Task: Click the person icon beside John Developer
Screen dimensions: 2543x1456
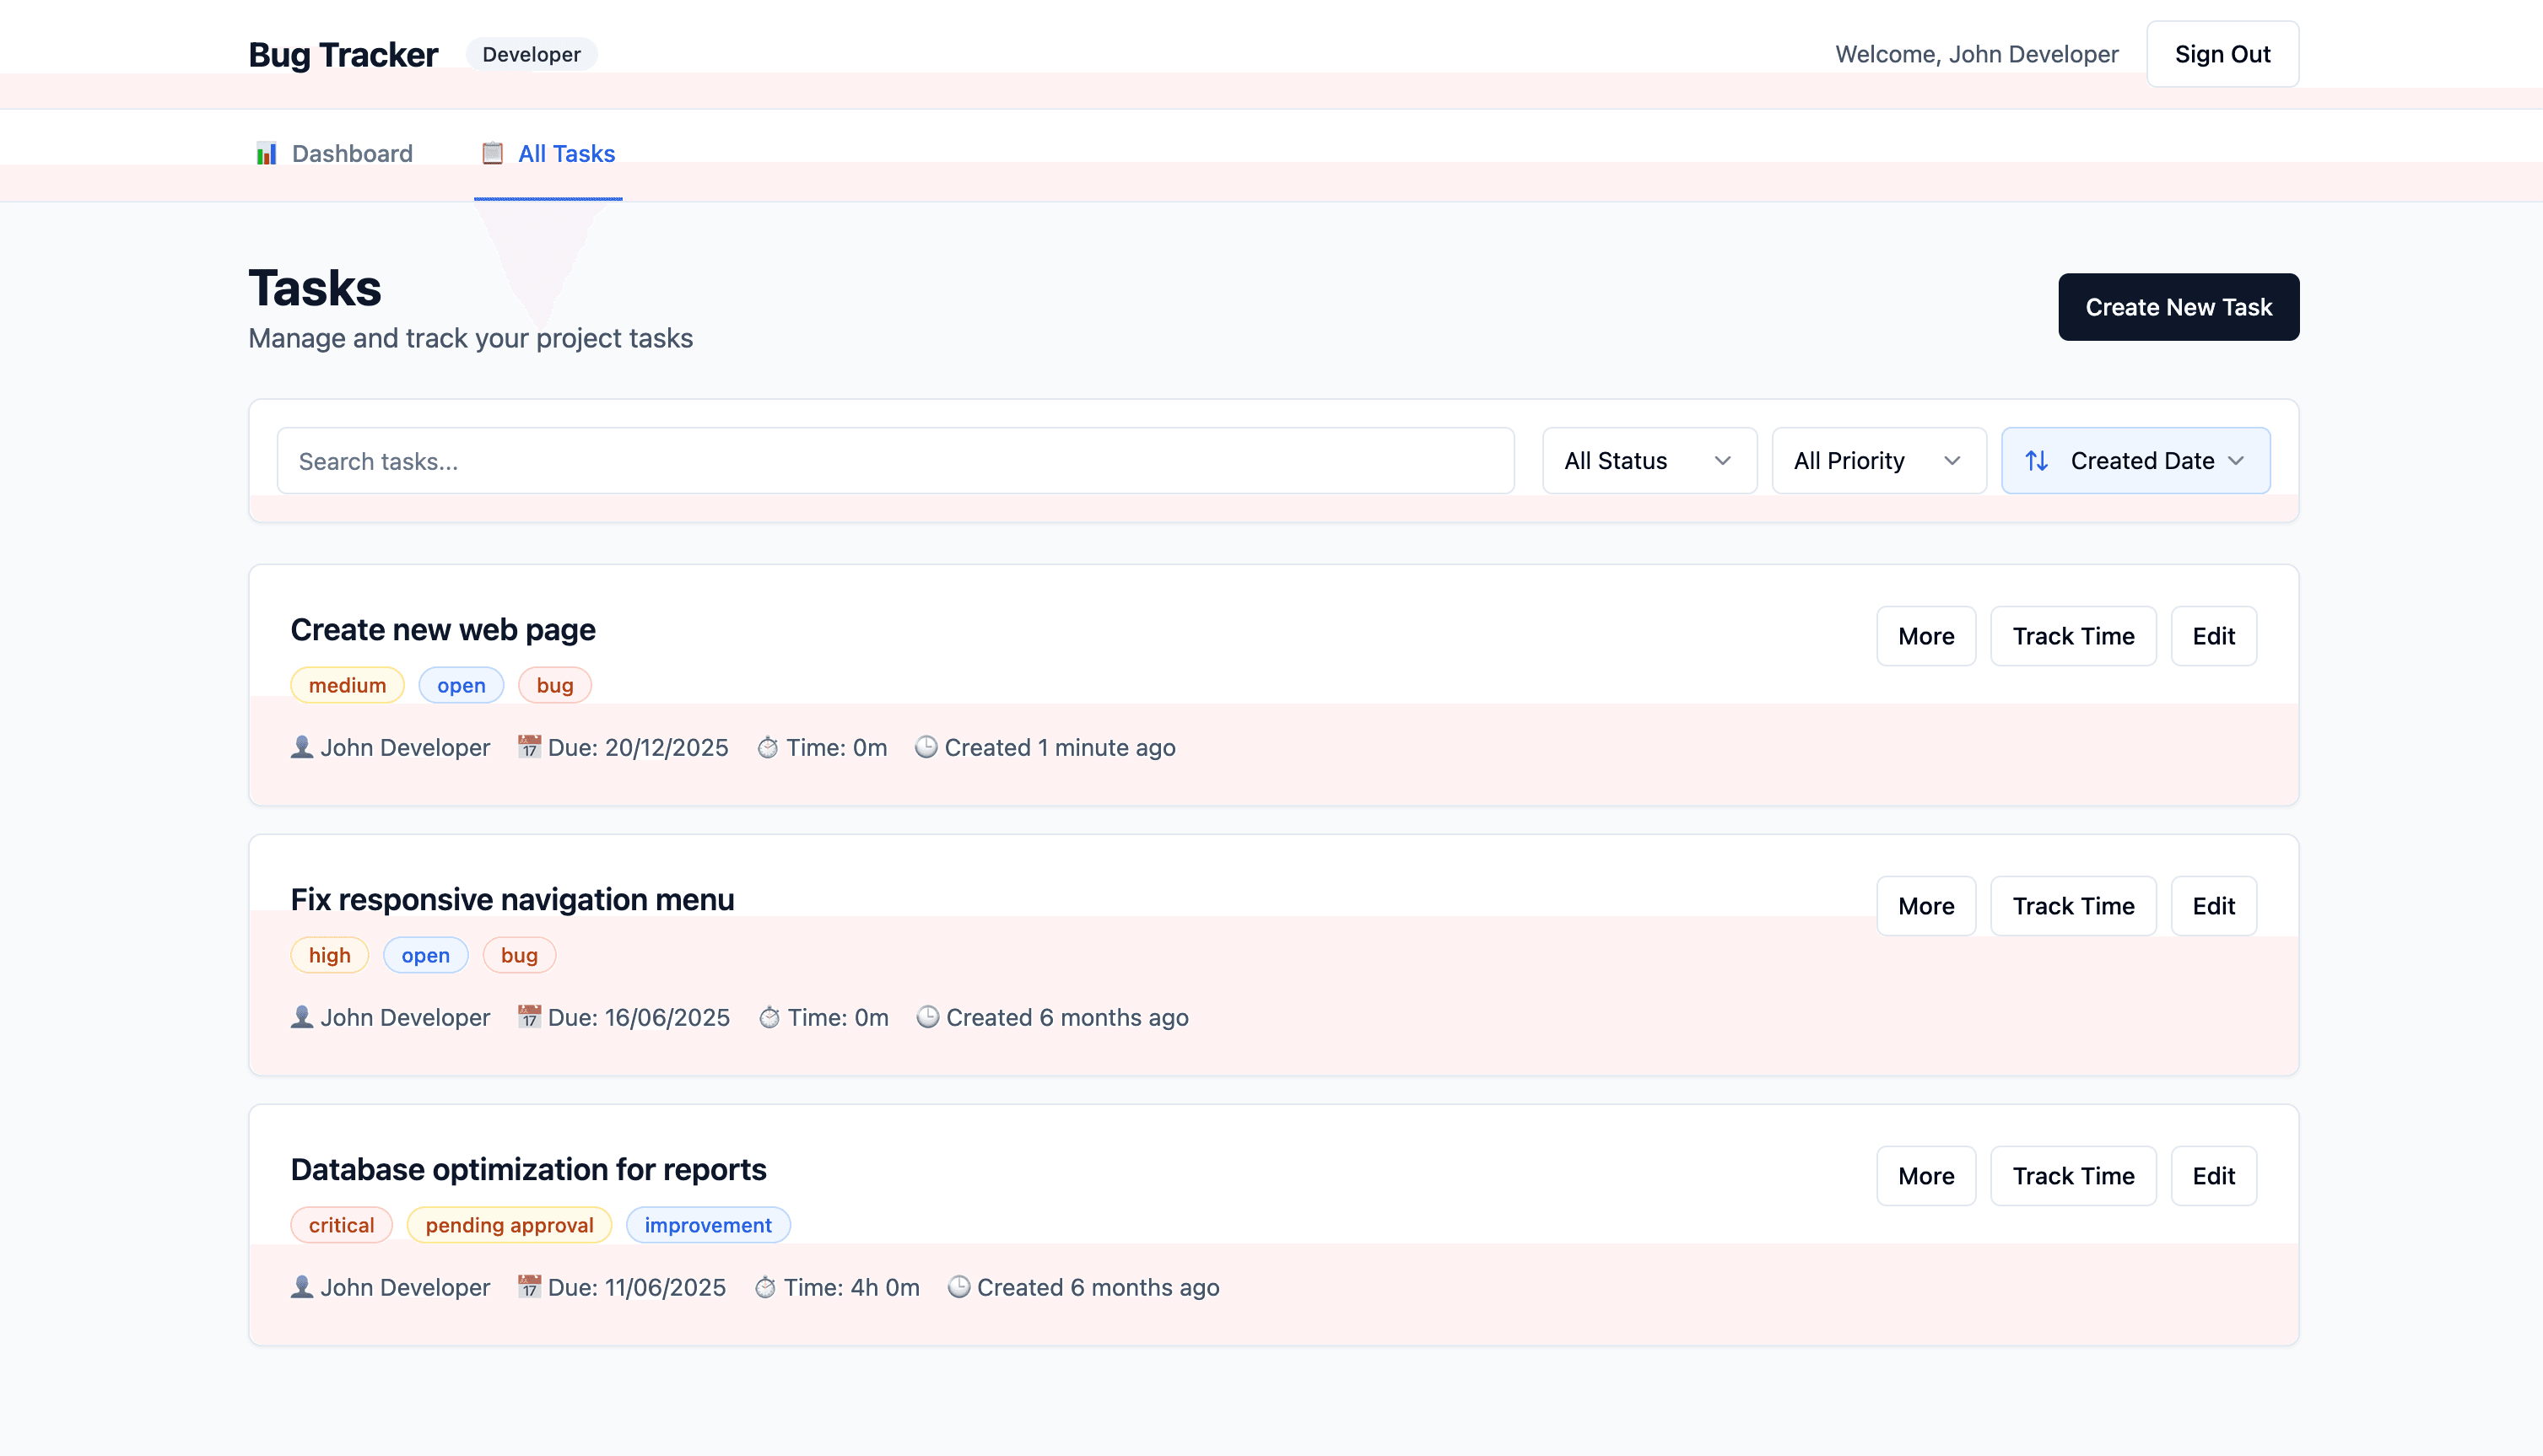Action: pos(301,747)
